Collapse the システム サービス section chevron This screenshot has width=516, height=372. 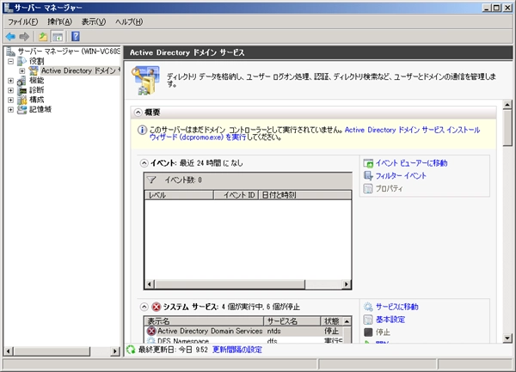click(144, 307)
